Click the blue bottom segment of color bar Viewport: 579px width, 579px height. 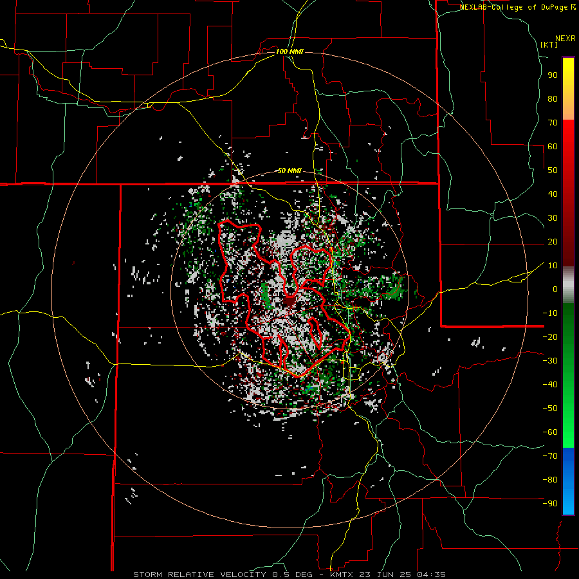coord(568,481)
